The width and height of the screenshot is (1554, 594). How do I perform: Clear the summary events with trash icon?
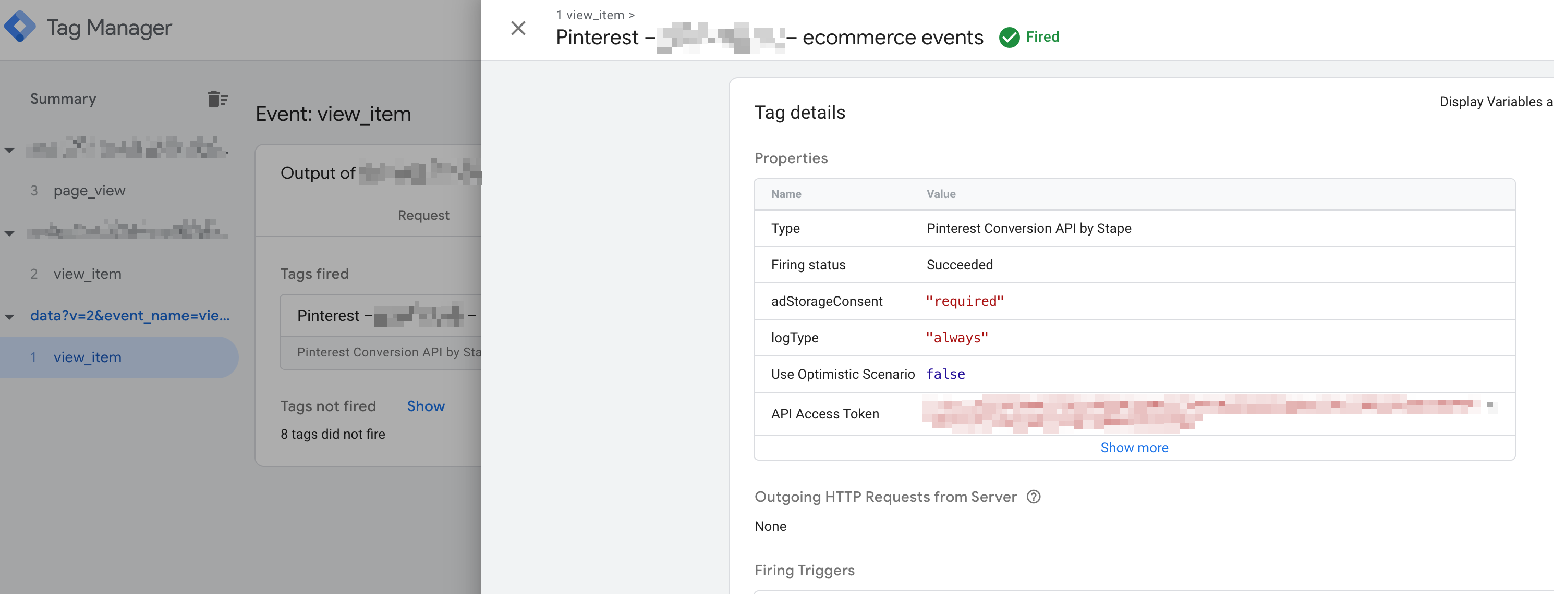coord(217,99)
